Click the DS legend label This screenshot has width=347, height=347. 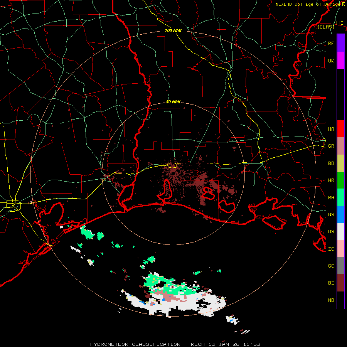[x=331, y=232]
